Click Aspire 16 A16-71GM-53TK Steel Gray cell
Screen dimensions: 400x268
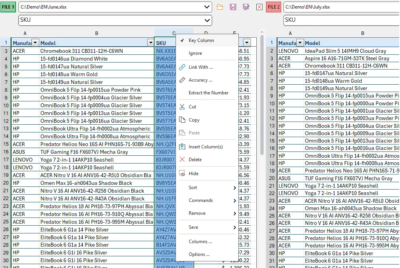tap(352, 58)
